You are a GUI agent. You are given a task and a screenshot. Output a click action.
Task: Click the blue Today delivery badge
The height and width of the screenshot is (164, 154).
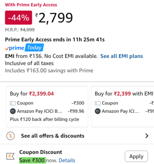coord(34,48)
